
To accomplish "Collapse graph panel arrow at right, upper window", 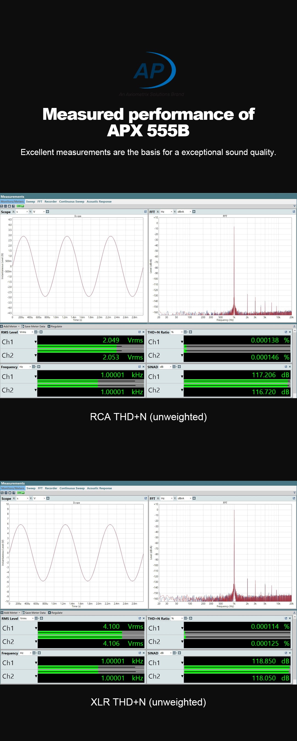I will coord(295,206).
